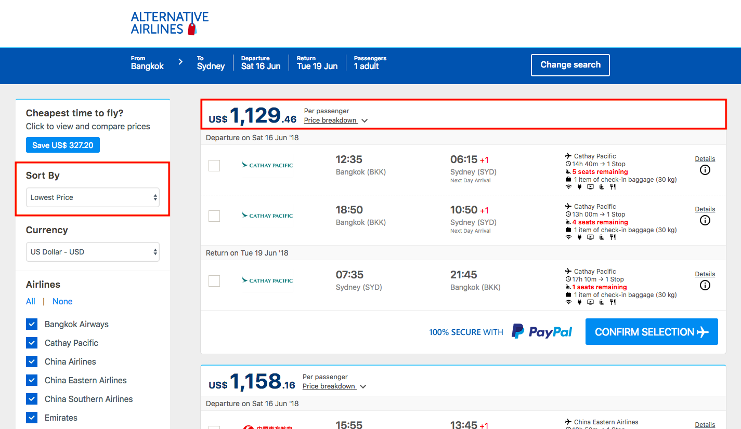
Task: Click the Passengers 1 adult field
Action: point(370,63)
